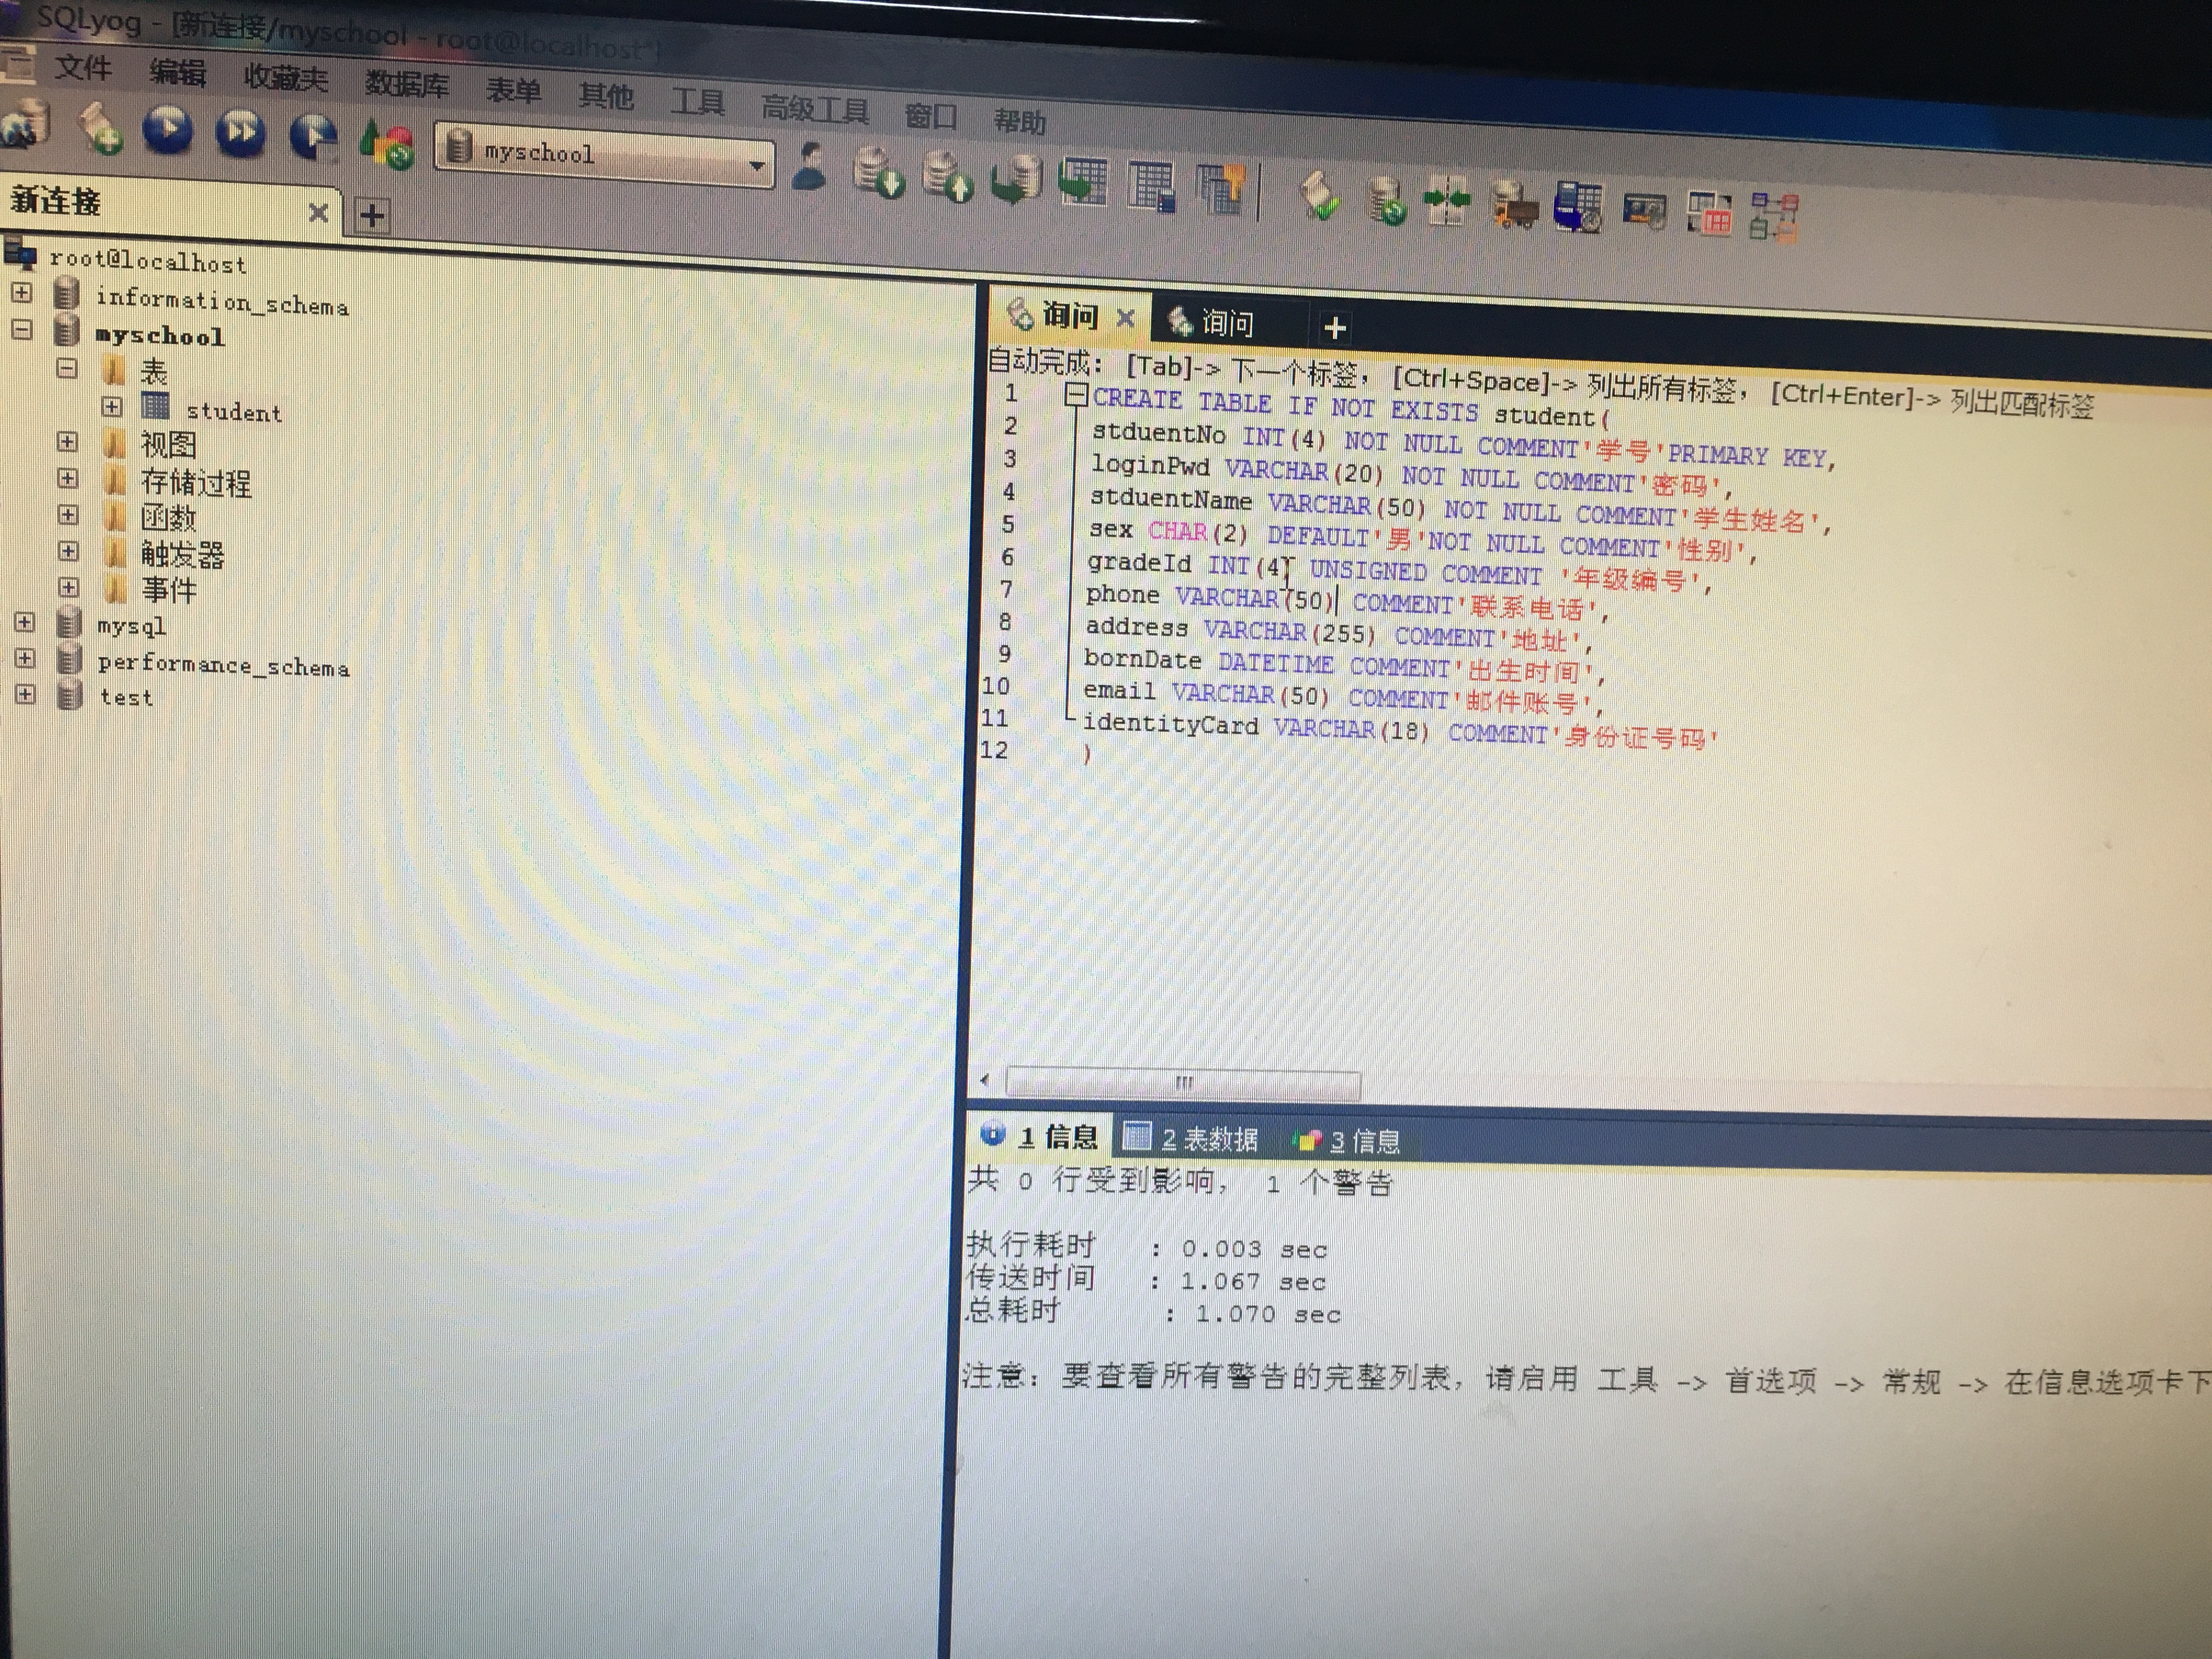
Task: Click the execute SQL script restore icon
Action: coord(1016,180)
